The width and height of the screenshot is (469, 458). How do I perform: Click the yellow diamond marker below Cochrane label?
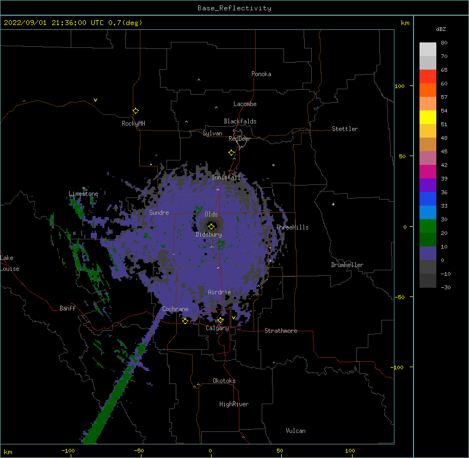pos(185,321)
